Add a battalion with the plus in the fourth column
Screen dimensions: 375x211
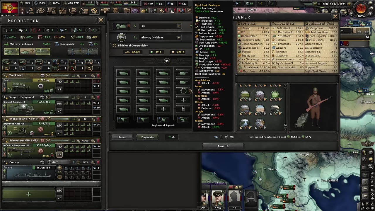(183, 100)
